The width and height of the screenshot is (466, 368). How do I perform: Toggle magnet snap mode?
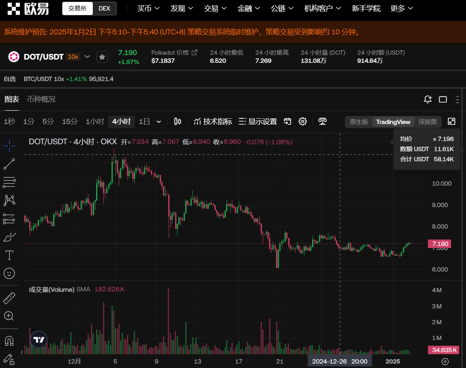[x=9, y=341]
